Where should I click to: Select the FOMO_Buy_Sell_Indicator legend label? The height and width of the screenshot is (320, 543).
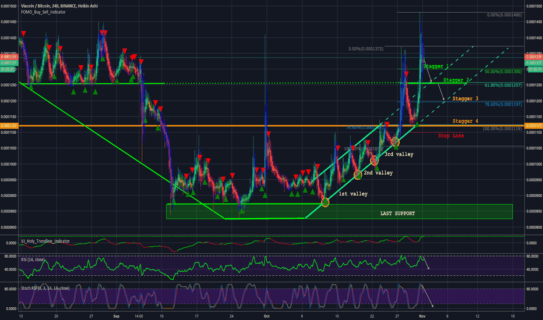tap(43, 12)
